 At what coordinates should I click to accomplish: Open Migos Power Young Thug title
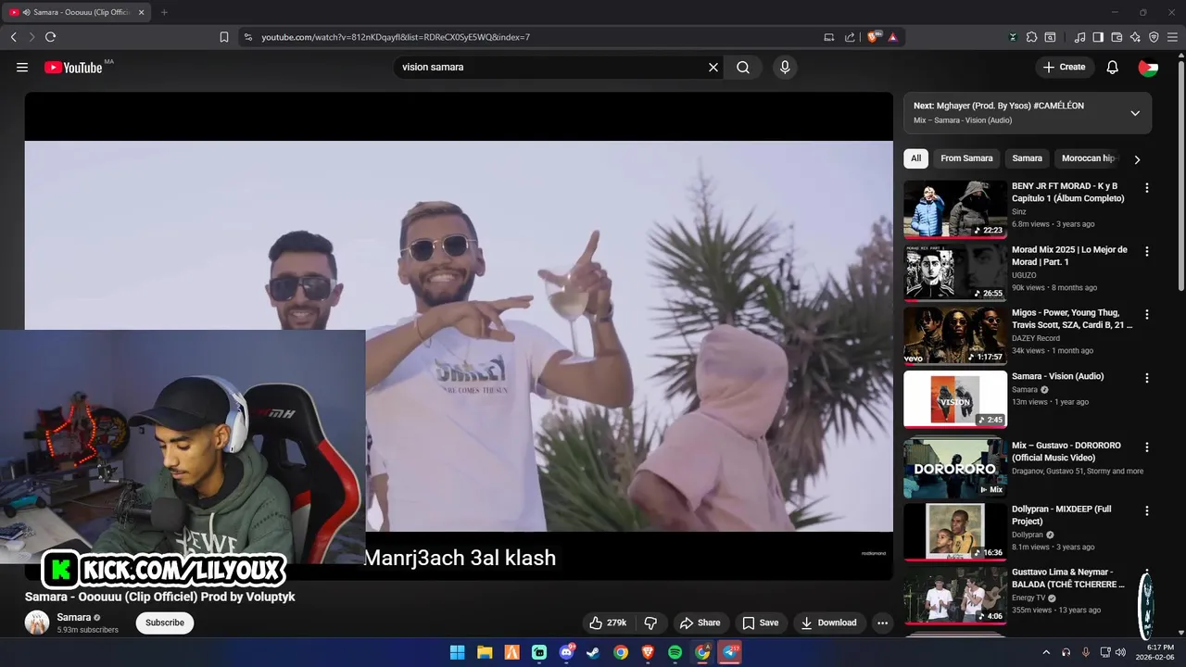[1072, 319]
